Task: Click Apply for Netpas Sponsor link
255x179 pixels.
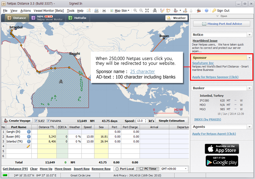Action: click(215, 77)
